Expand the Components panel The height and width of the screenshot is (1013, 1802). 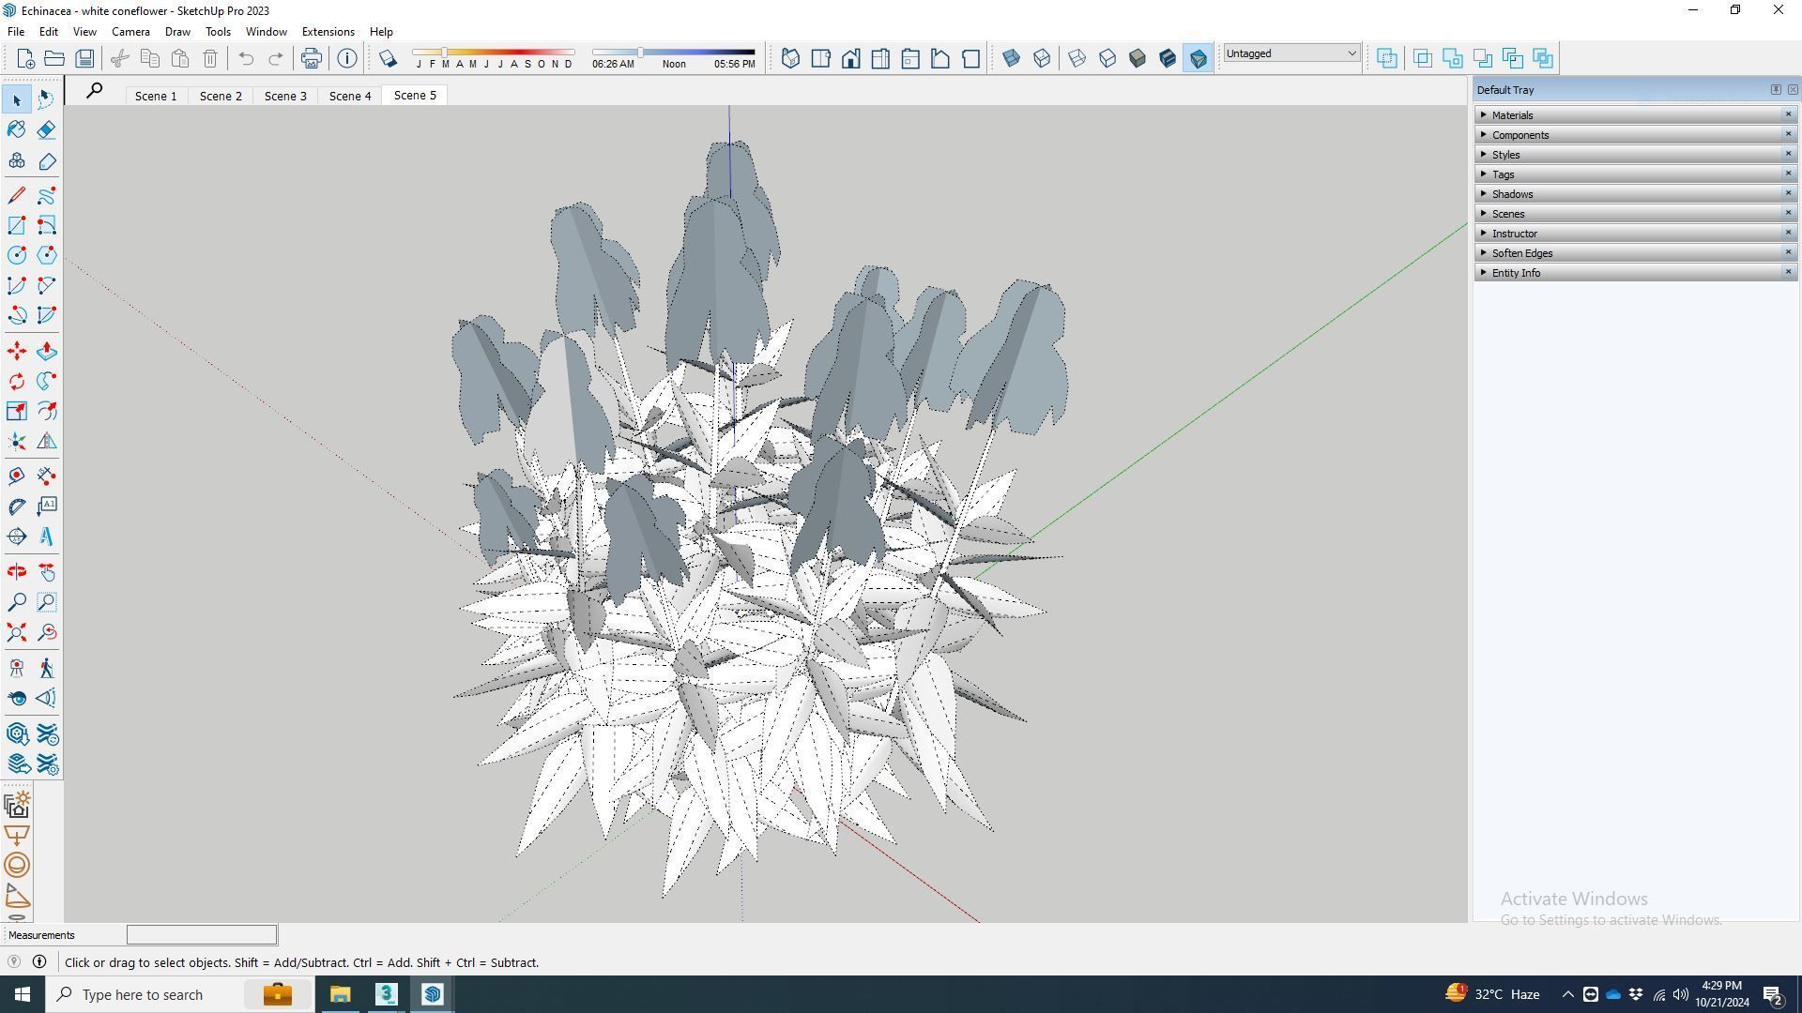point(1635,135)
